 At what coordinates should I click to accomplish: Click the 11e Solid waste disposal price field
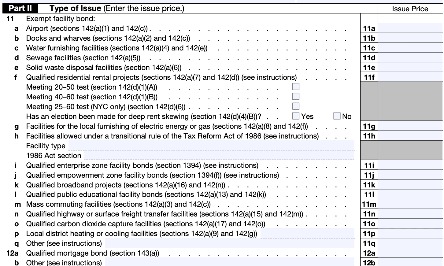[410, 67]
